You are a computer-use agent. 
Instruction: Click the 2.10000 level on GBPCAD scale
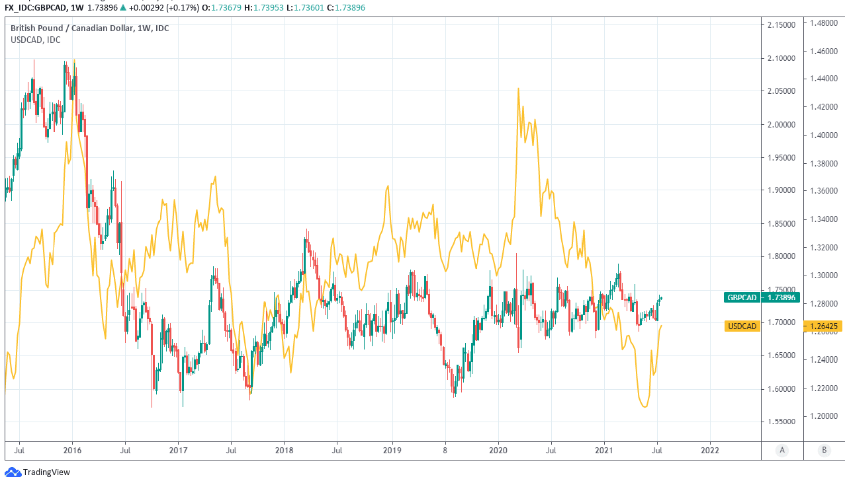point(778,58)
